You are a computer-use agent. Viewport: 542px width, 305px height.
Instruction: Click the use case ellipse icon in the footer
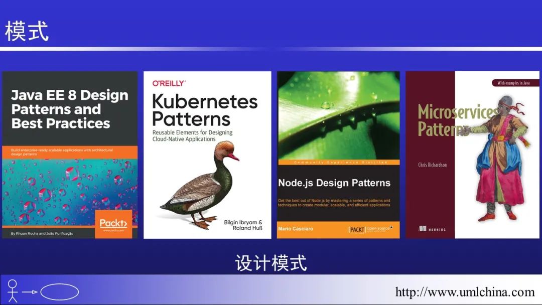pos(59,292)
